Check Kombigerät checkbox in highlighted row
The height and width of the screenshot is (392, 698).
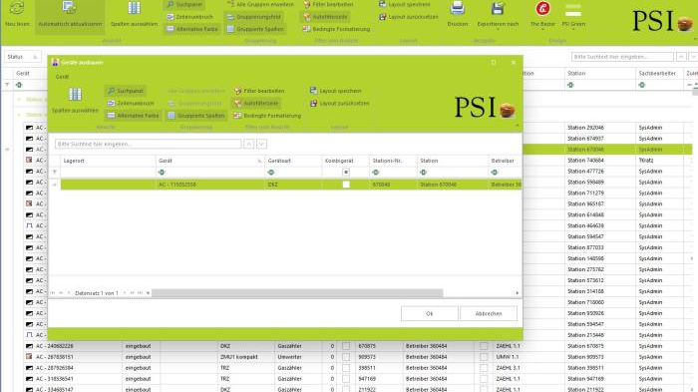coord(346,185)
